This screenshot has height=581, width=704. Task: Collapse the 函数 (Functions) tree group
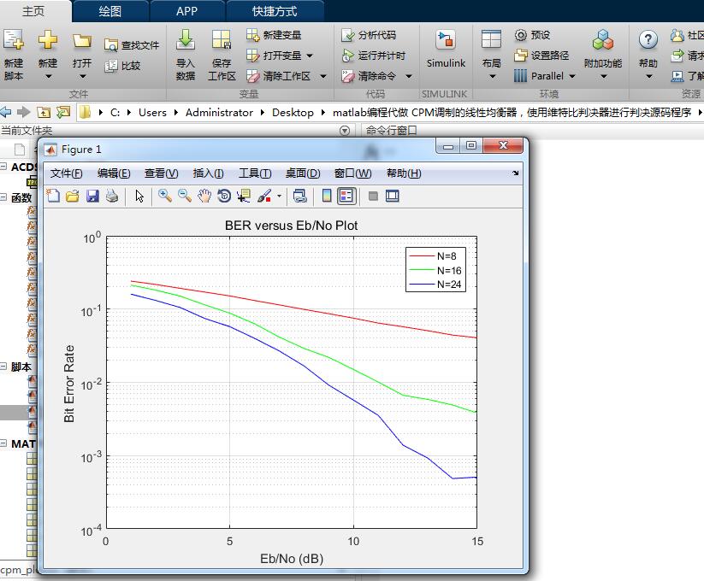[3, 197]
